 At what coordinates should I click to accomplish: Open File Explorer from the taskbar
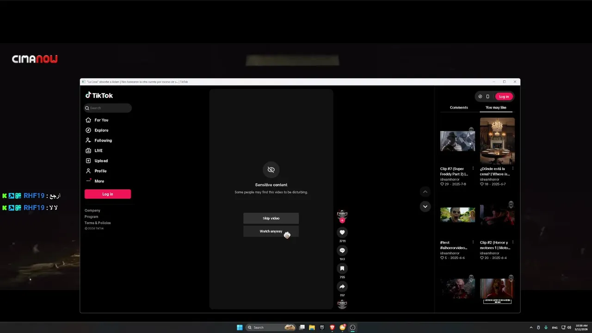pyautogui.click(x=312, y=327)
